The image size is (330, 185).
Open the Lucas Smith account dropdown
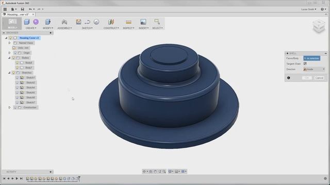click(309, 9)
